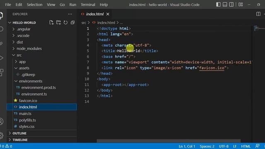Viewport: 265px width, 149px height.
Task: Follow the favicon.ico link in code
Action: pyautogui.click(x=212, y=68)
